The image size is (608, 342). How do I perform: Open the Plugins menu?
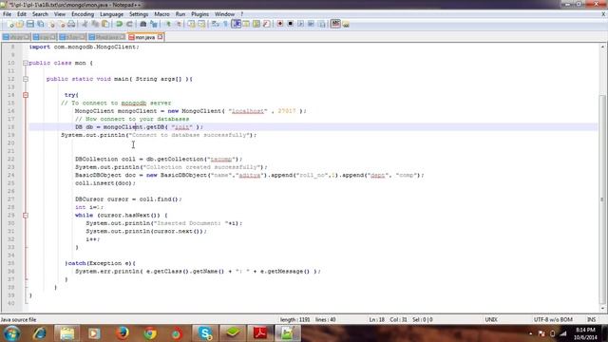(x=199, y=14)
